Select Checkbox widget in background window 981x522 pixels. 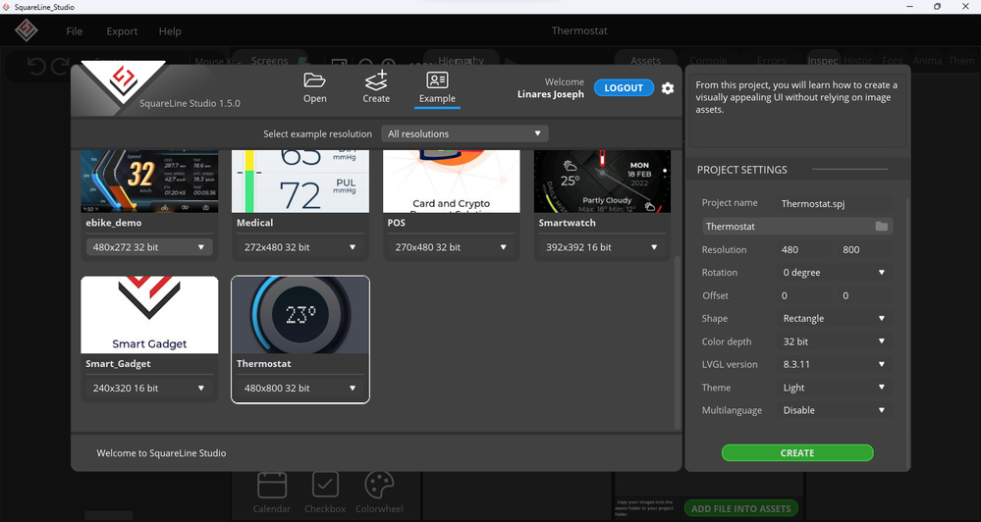(325, 494)
